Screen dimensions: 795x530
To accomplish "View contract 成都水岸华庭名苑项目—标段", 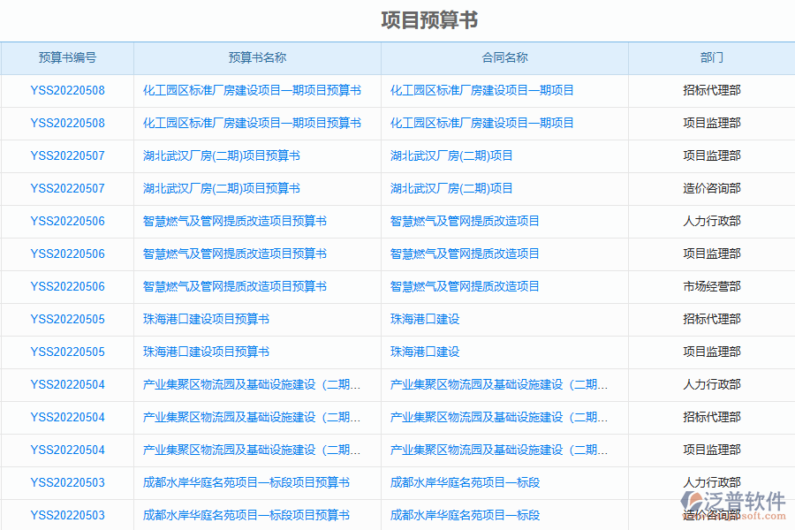I will click(471, 482).
